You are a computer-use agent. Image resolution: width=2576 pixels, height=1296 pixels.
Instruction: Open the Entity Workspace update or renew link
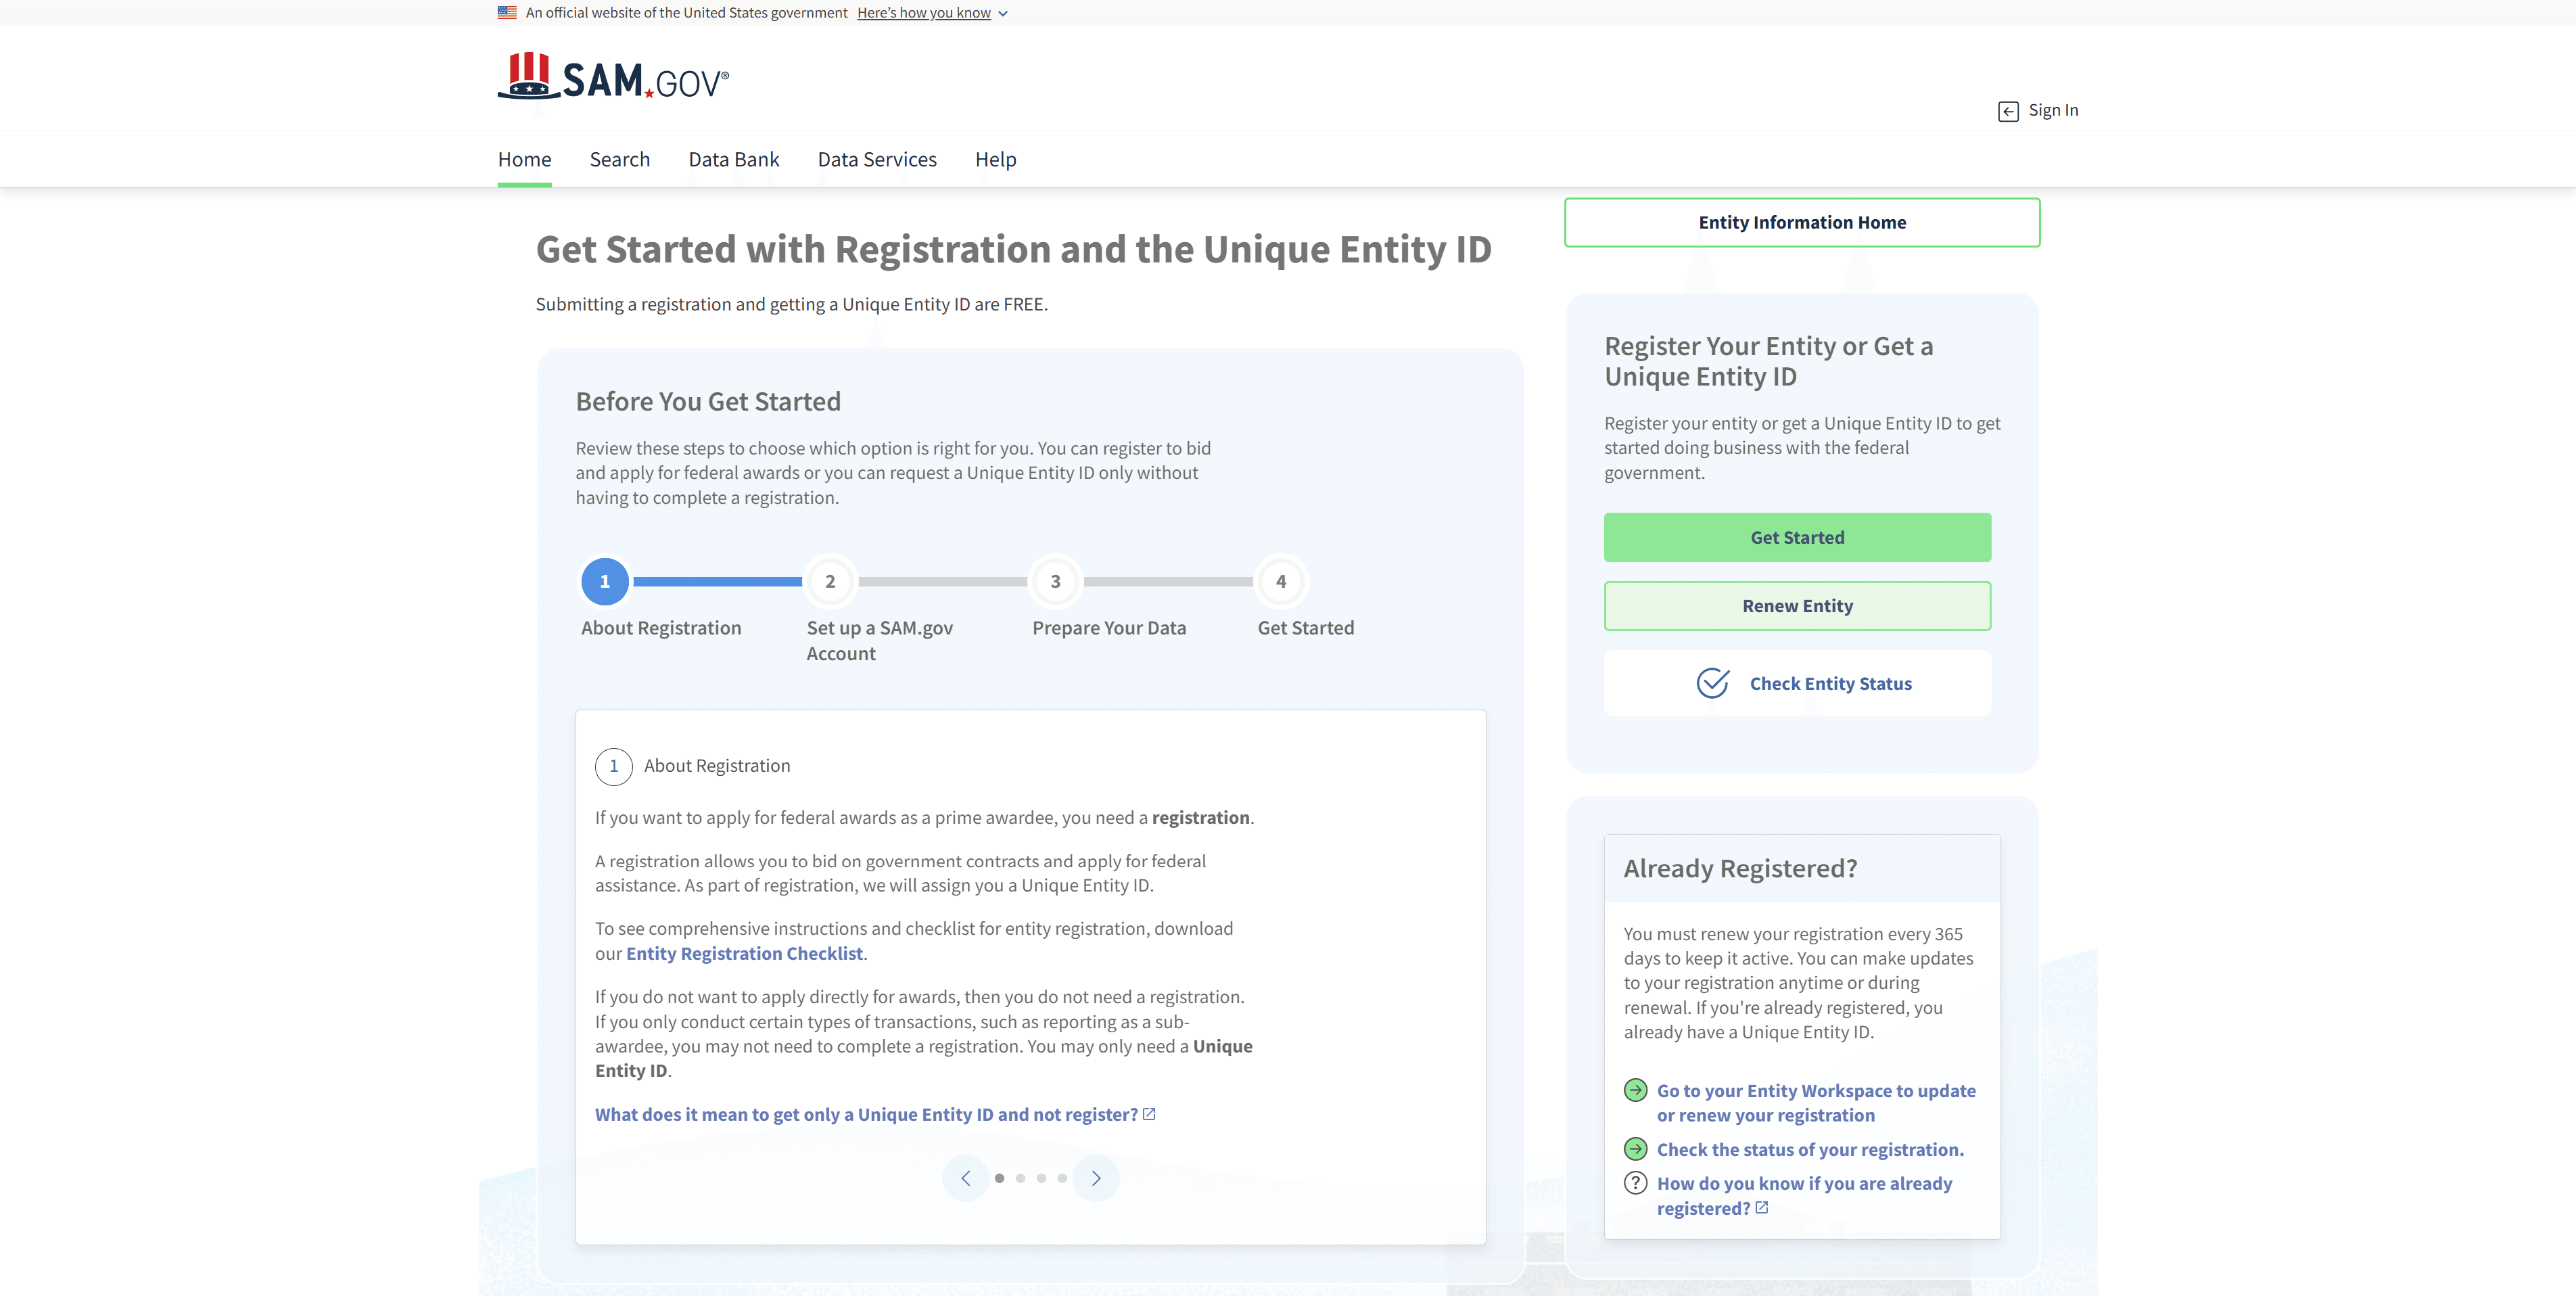pyautogui.click(x=1816, y=1103)
